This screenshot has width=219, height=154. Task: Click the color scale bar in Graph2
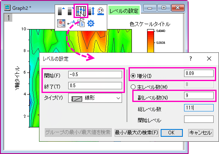(x=150, y=41)
